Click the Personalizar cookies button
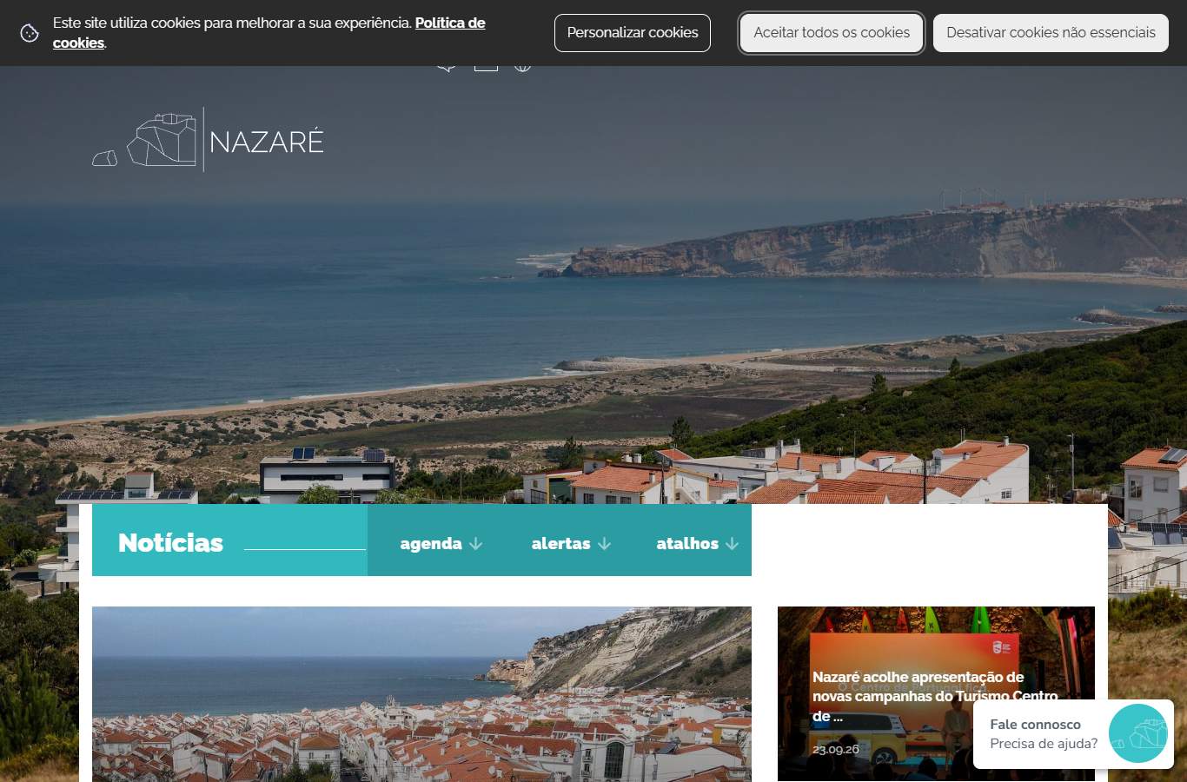This screenshot has width=1187, height=782. 633,33
